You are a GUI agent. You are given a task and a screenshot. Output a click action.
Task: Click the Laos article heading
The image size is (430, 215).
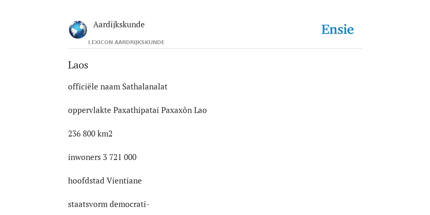(x=78, y=65)
